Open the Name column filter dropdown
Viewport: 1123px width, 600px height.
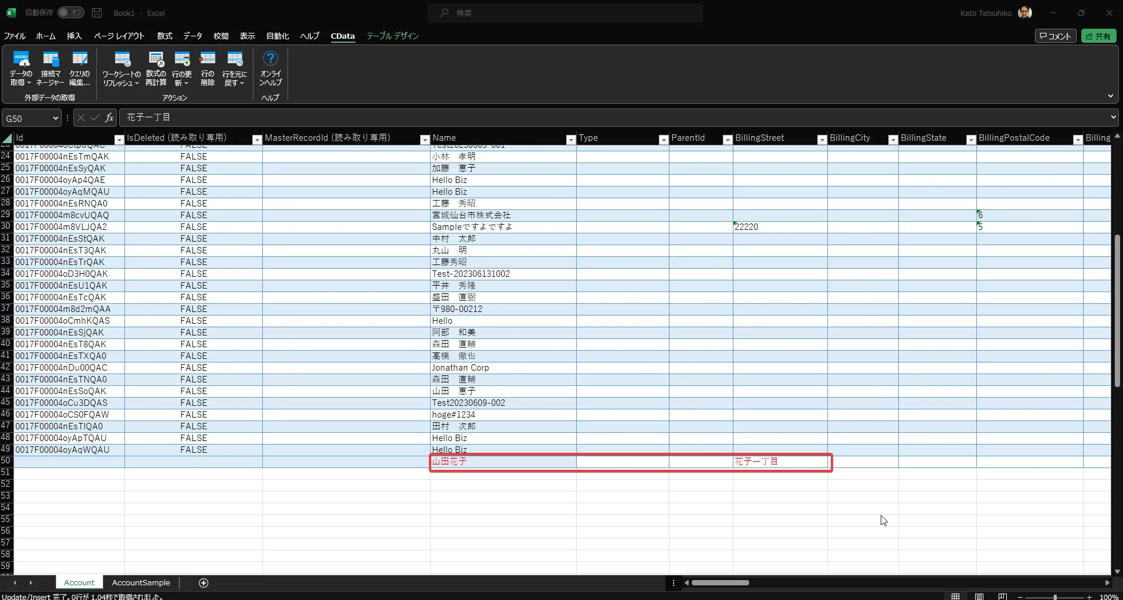[x=570, y=140]
